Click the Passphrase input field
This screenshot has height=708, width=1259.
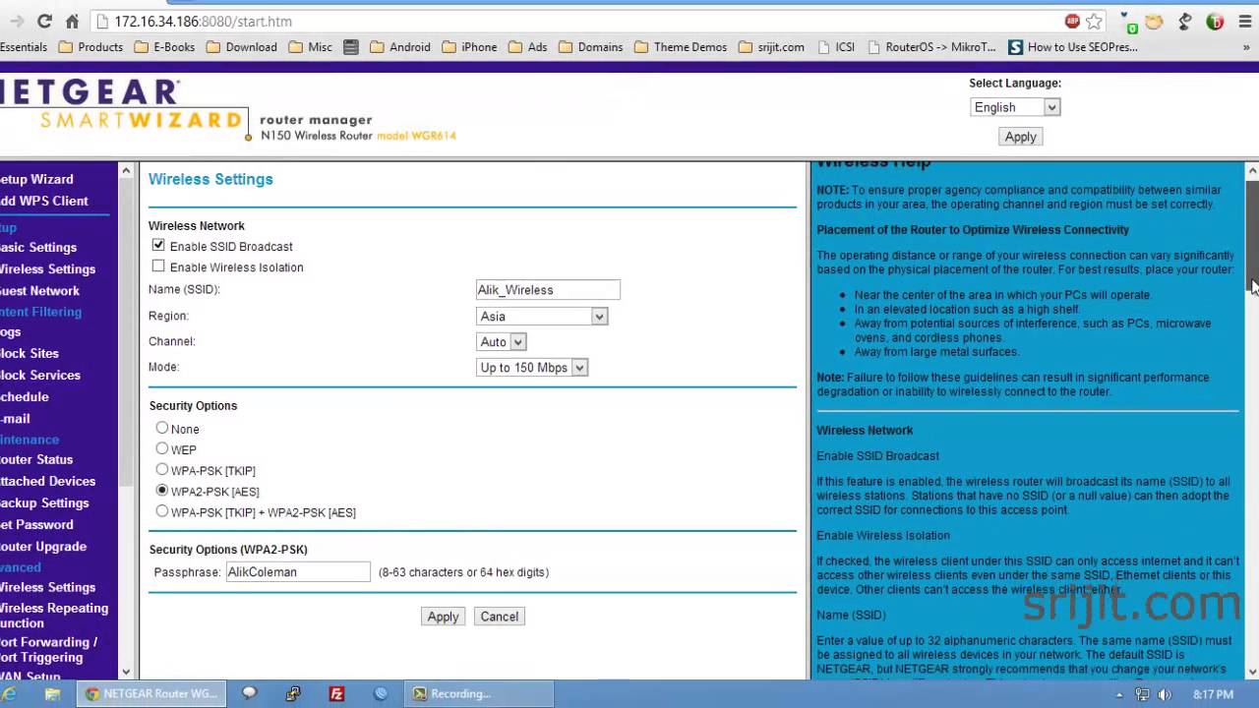click(x=298, y=571)
